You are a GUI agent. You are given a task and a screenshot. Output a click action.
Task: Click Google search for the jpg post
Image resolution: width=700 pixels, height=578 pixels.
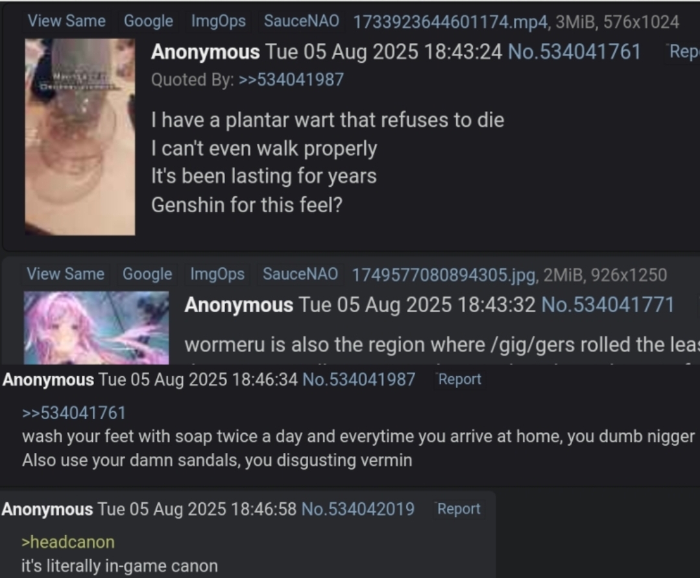coord(147,274)
